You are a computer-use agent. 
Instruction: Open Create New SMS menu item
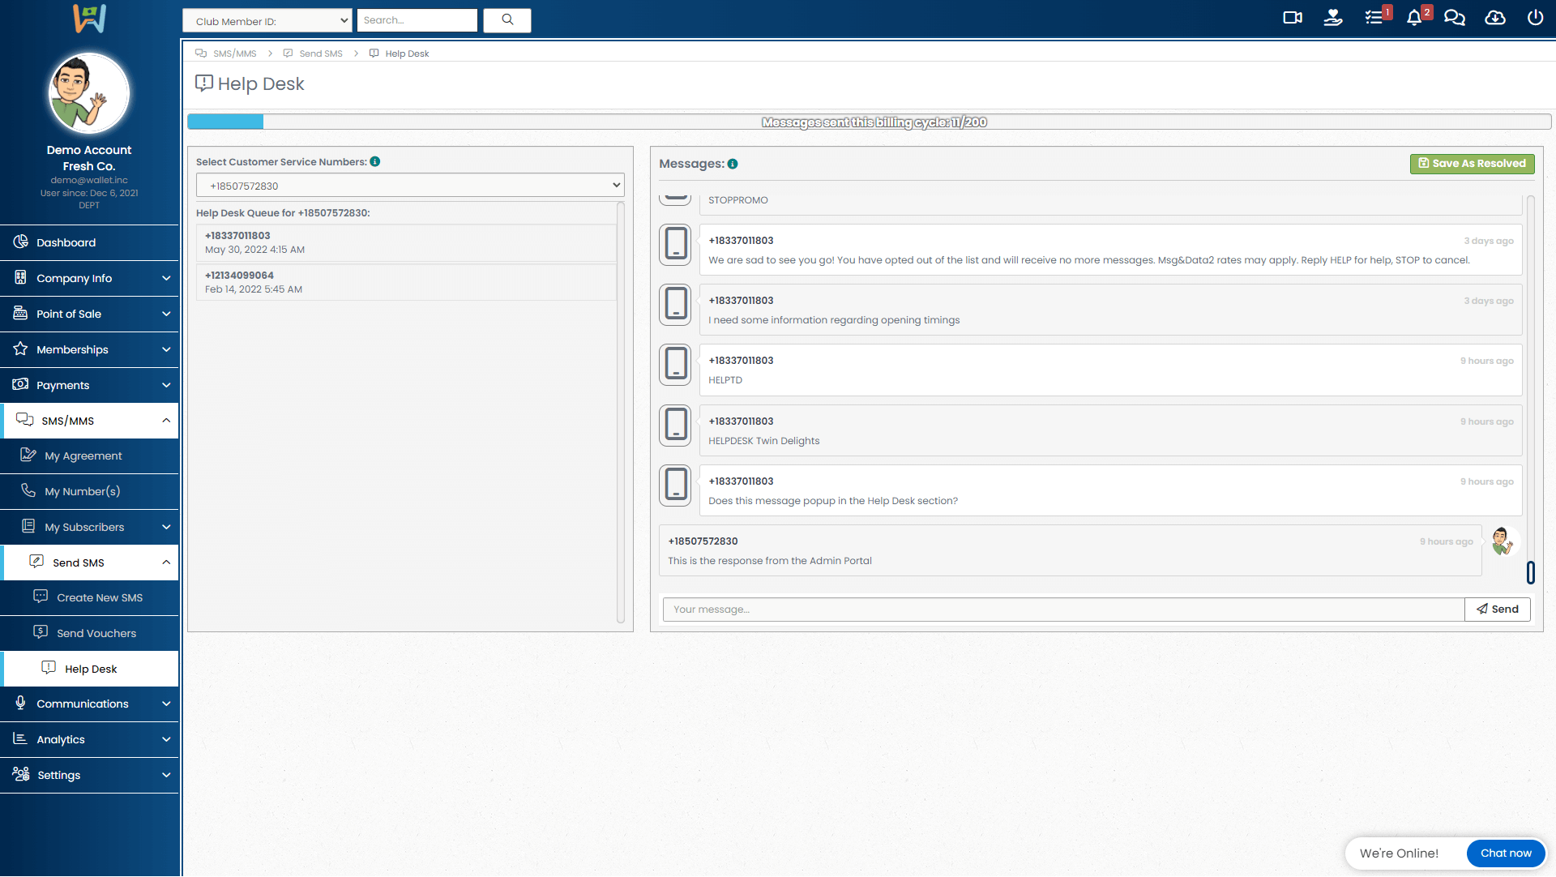99,597
